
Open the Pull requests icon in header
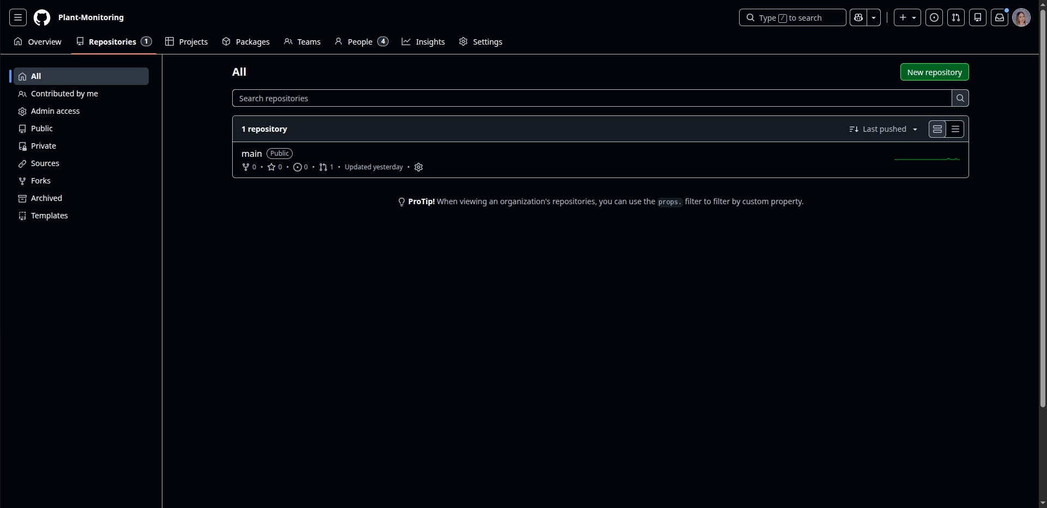coord(956,17)
